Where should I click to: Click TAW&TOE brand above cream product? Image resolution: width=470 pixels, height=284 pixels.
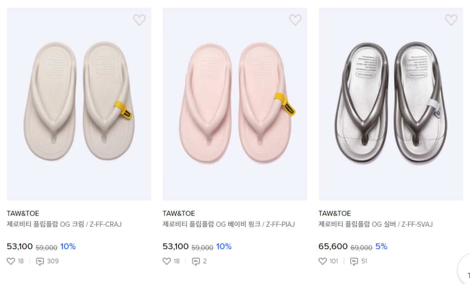(23, 213)
